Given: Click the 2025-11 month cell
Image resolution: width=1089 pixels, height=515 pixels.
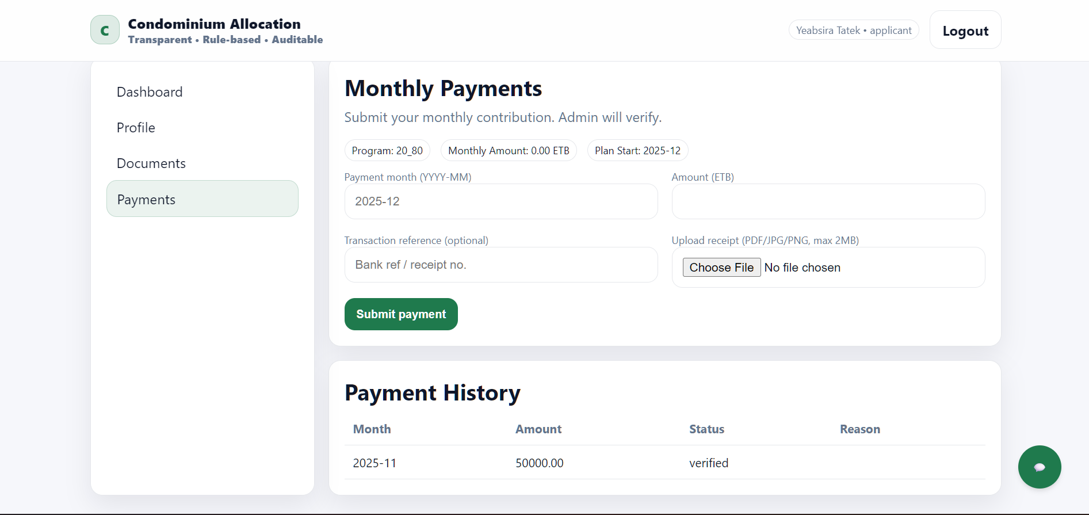Looking at the screenshot, I should [x=375, y=463].
